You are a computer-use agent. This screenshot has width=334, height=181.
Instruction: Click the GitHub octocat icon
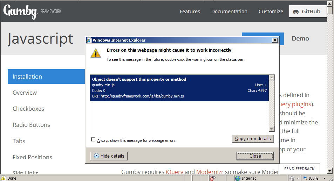(x=296, y=12)
